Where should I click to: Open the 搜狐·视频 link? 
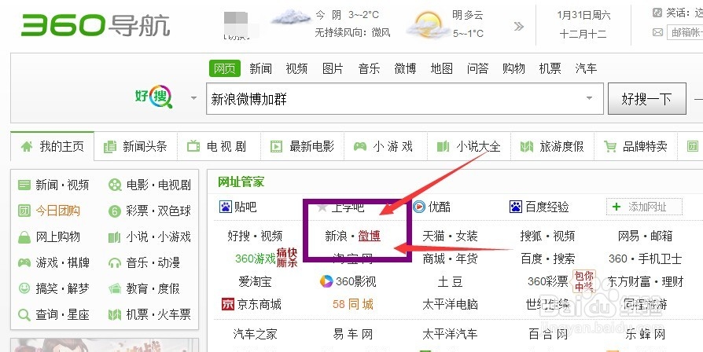pos(548,236)
